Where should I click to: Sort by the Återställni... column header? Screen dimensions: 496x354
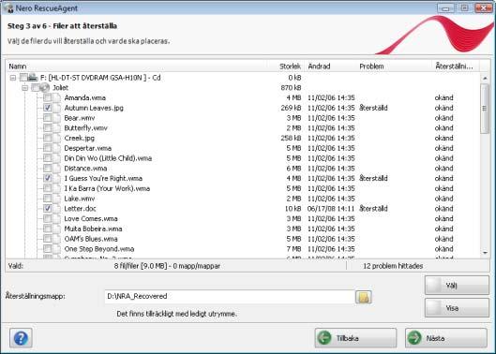(x=456, y=66)
